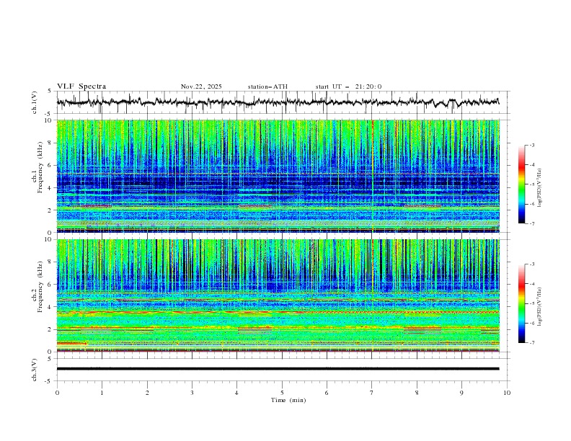This screenshot has width=571, height=441.
Task: Click the "station=ATH" header label
Action: (267, 86)
